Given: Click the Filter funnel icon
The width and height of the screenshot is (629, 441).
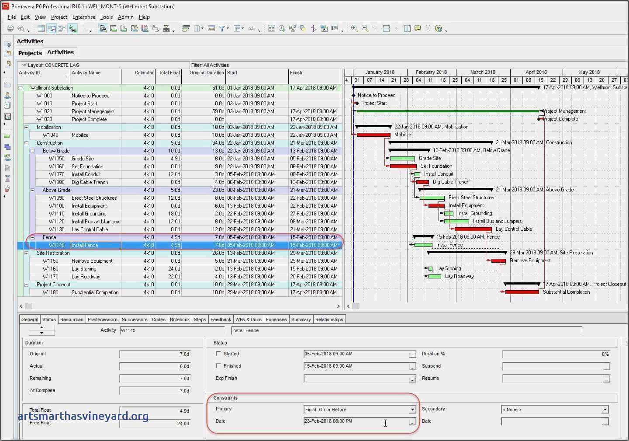Looking at the screenshot, I should click(x=222, y=29).
